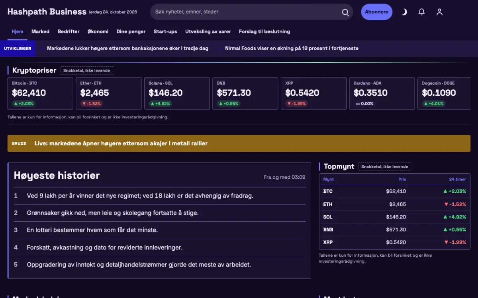Read the Oppgradering av inntekt story
The height and width of the screenshot is (298, 478).
(139, 265)
